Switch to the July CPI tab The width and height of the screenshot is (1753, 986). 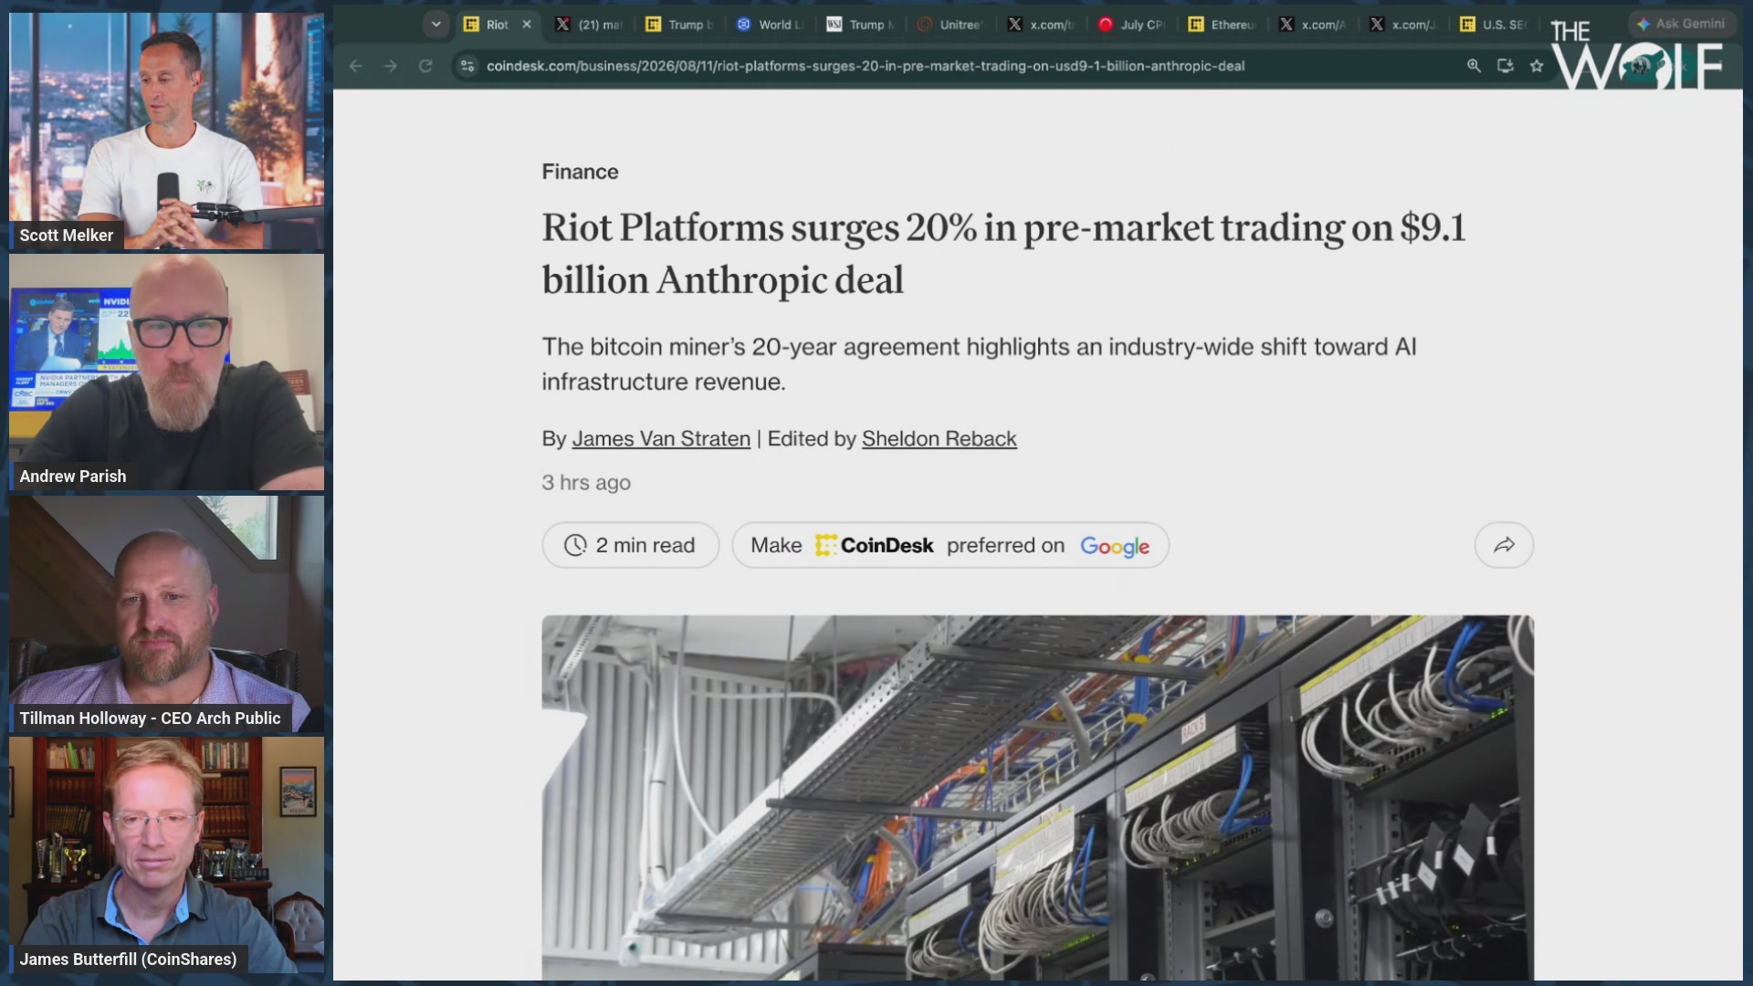(x=1132, y=25)
